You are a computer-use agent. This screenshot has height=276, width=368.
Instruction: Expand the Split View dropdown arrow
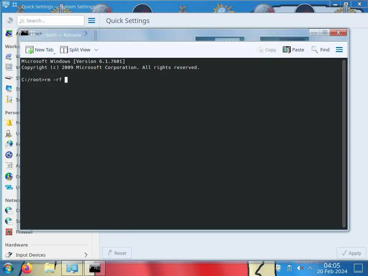coord(96,50)
